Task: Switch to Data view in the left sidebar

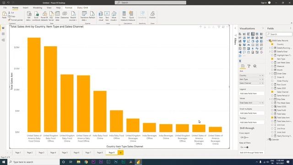Action: pyautogui.click(x=3, y=34)
